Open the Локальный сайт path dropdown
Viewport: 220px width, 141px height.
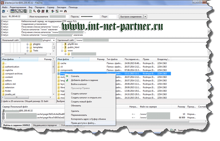(x=54, y=40)
